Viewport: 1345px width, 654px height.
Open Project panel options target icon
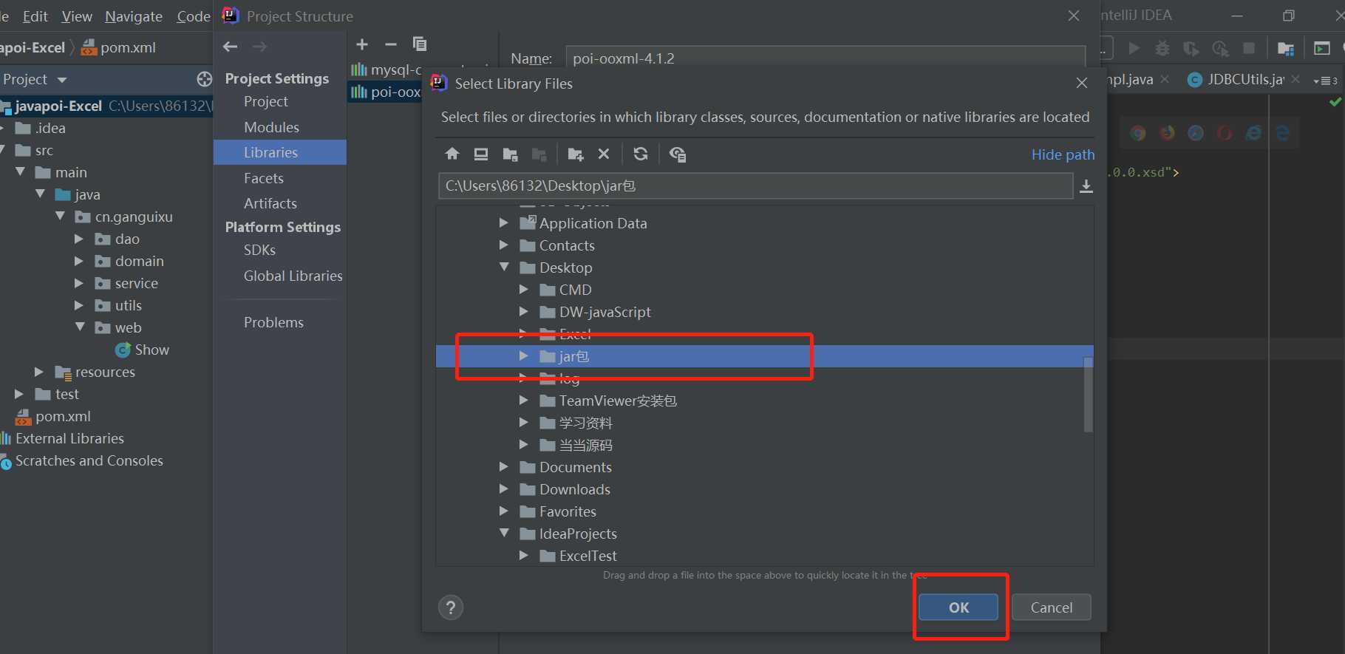click(x=204, y=79)
